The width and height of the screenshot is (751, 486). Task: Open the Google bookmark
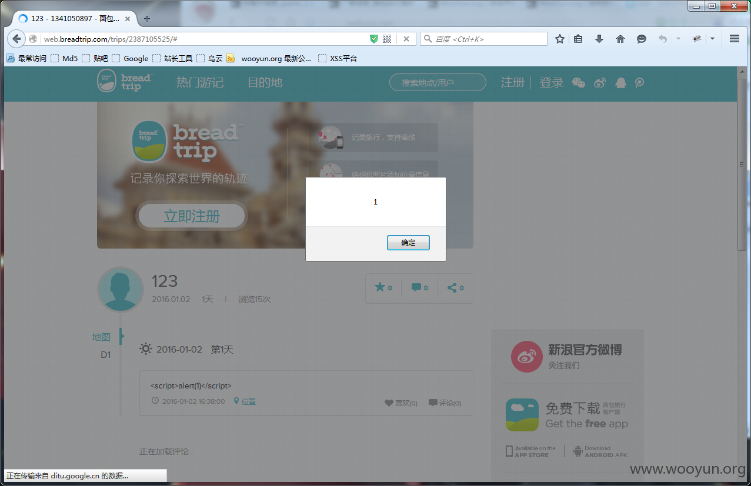[x=130, y=58]
